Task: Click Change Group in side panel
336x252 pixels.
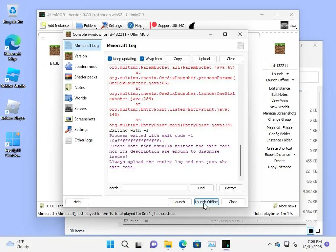Action: [280, 119]
